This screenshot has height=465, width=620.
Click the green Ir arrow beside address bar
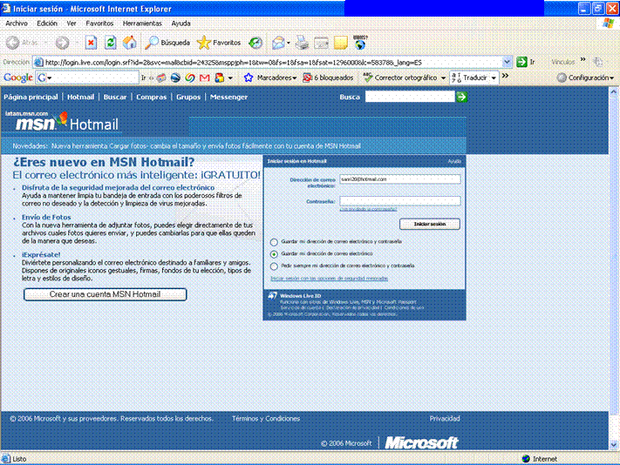click(521, 62)
